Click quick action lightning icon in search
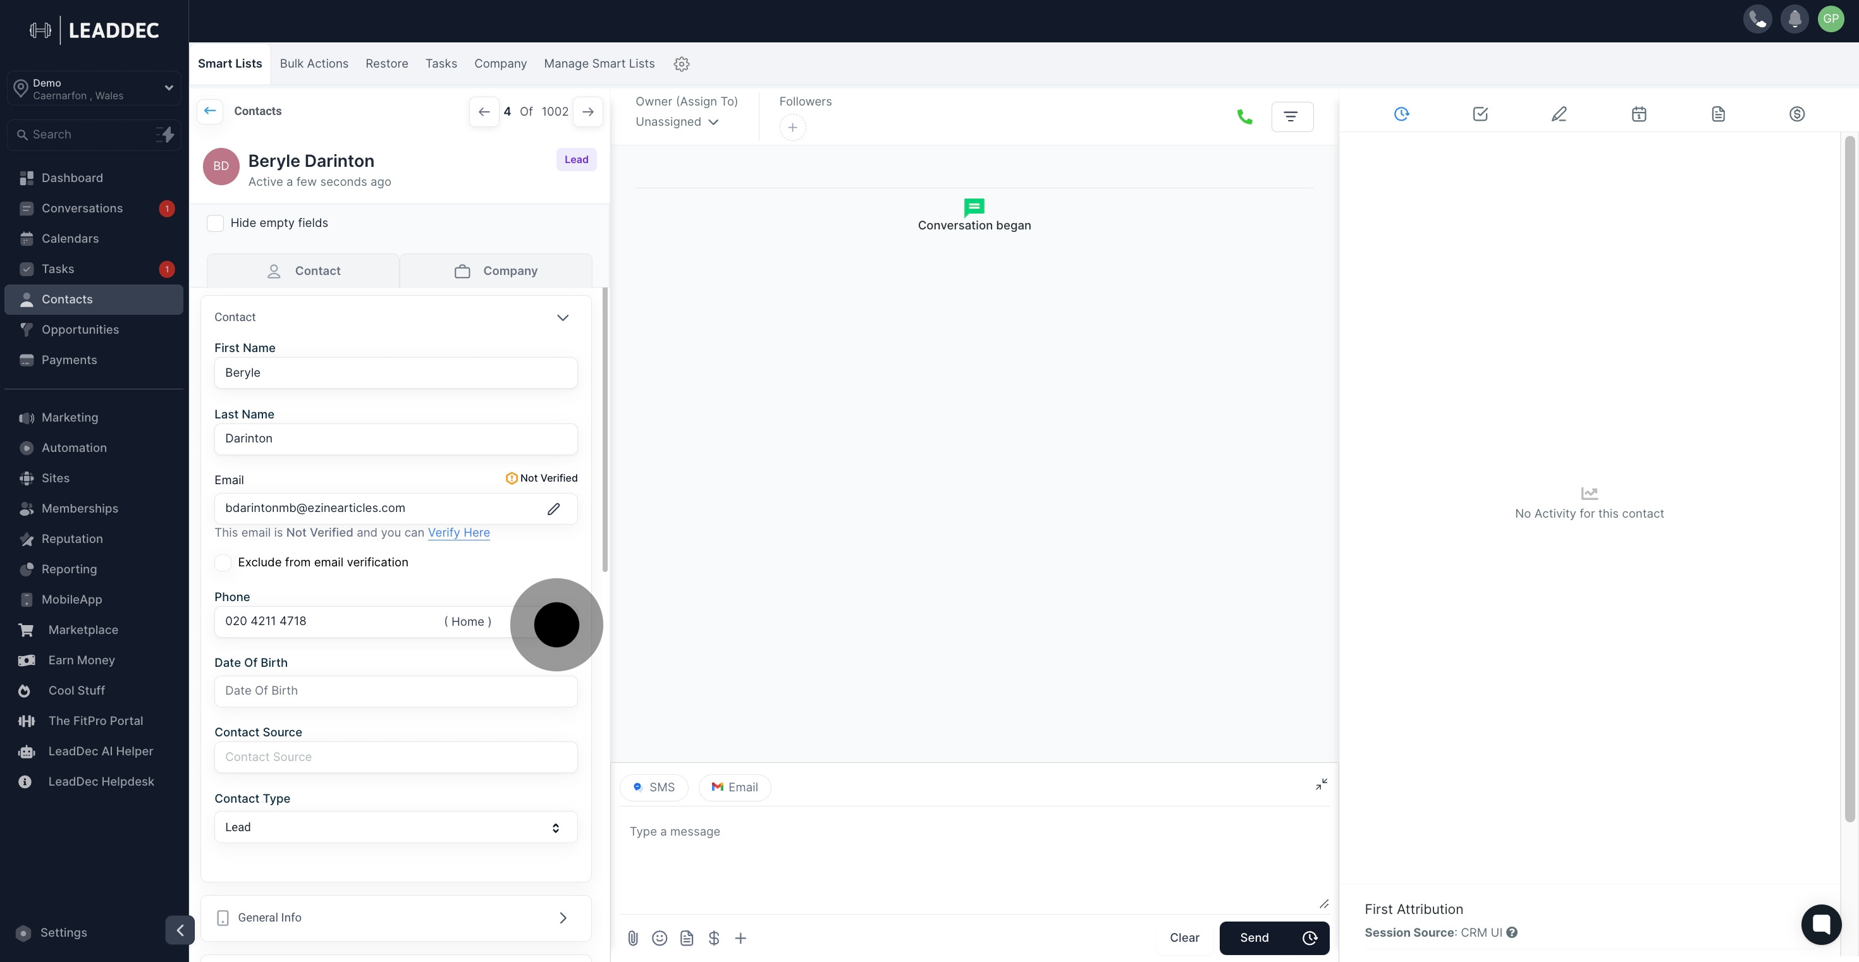Screen dimensions: 1859x962 point(166,135)
